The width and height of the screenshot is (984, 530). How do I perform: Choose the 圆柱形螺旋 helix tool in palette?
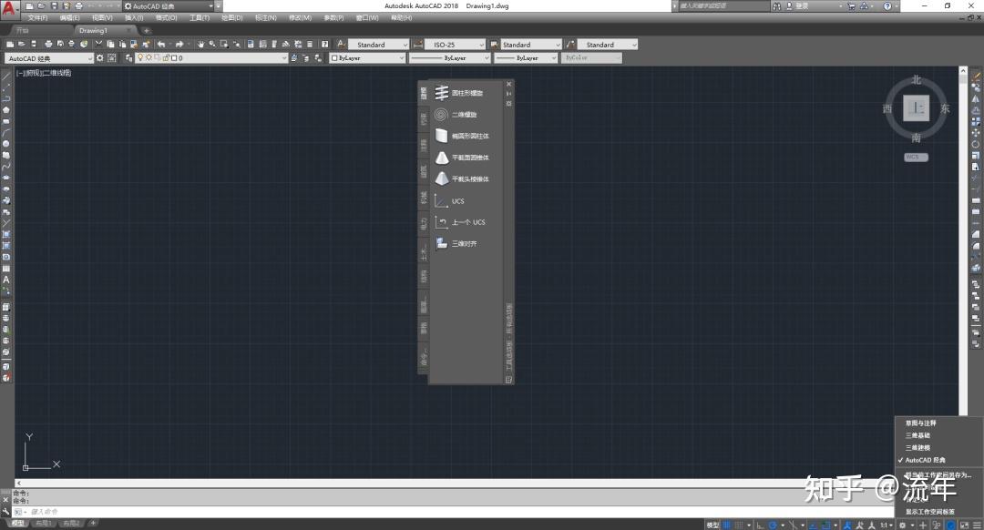[460, 93]
